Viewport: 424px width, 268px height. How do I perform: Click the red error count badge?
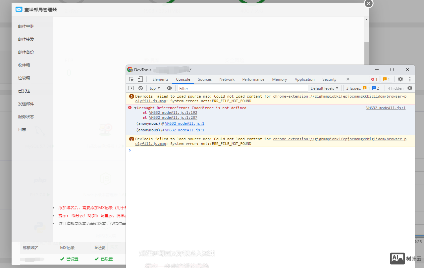(374, 79)
